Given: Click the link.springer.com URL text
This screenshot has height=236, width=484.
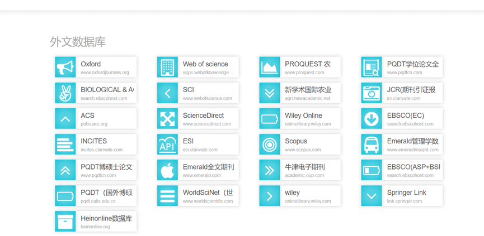Looking at the screenshot, I should click(x=405, y=201).
